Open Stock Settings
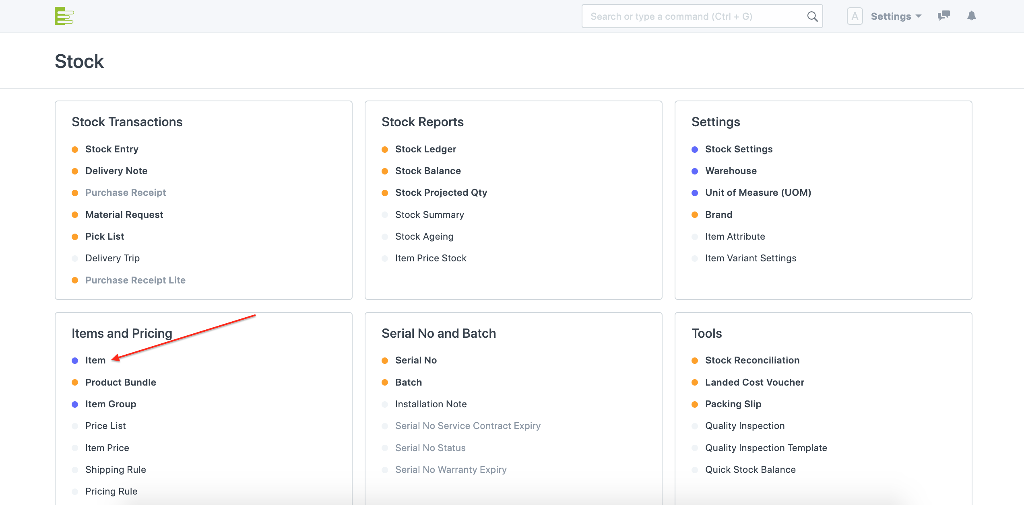This screenshot has width=1024, height=505. point(739,149)
